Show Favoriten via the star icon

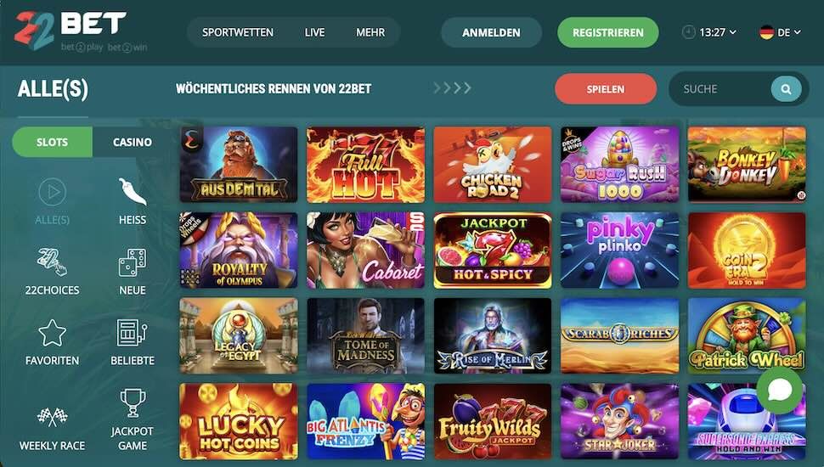[52, 333]
